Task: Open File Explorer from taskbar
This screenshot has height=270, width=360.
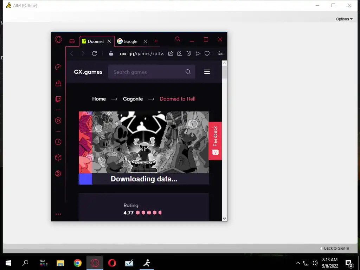Action: (60, 263)
